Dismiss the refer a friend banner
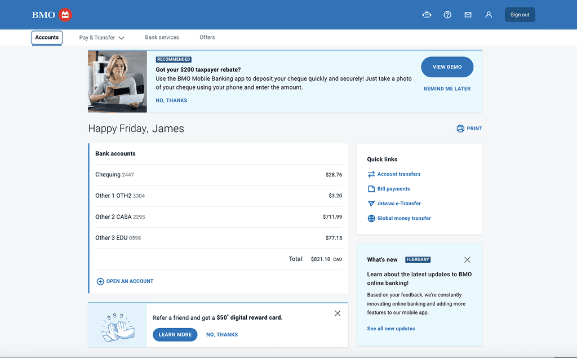This screenshot has width=577, height=358. pyautogui.click(x=338, y=313)
